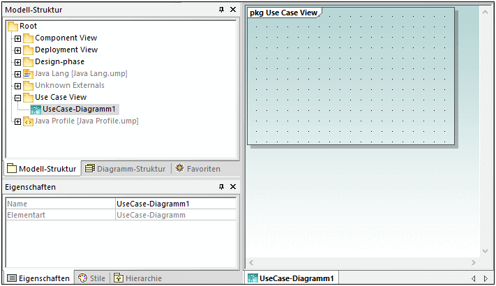The height and width of the screenshot is (286, 496).
Task: Click the Deployment View folder icon
Action: click(x=28, y=50)
